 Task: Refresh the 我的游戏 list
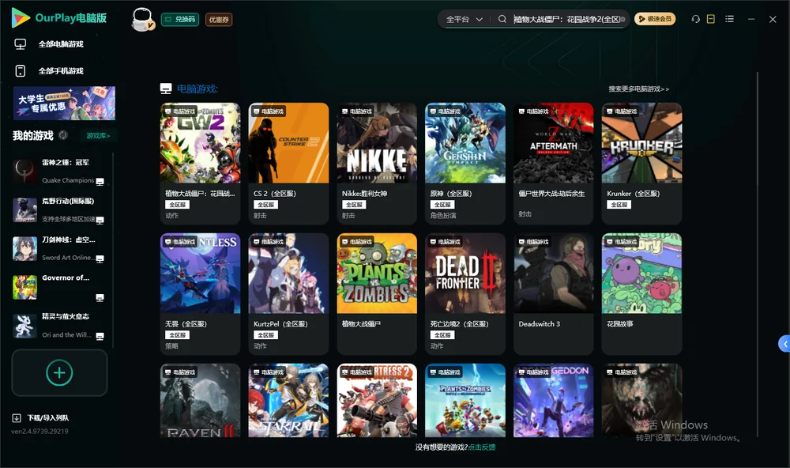[63, 135]
